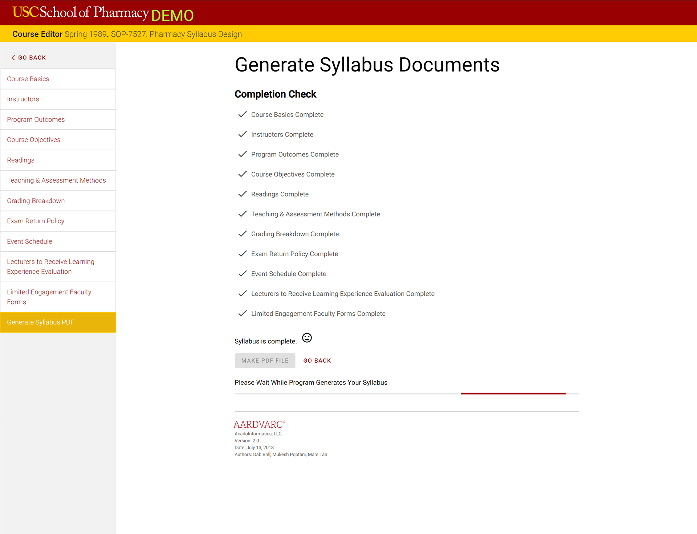Select the Generate Syllabus PDF menu item
The height and width of the screenshot is (534, 697).
tap(58, 321)
